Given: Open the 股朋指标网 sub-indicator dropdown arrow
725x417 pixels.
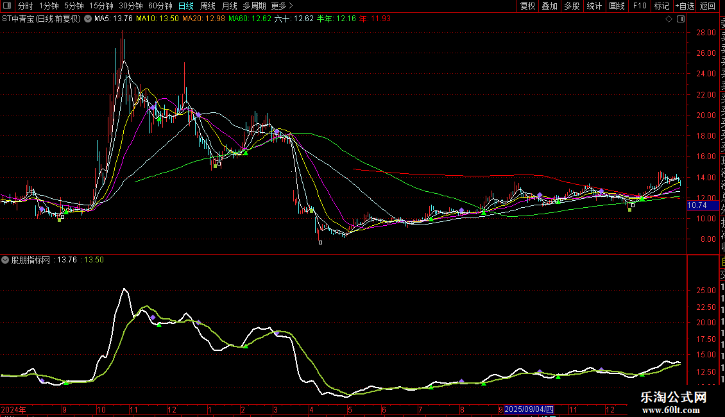Looking at the screenshot, I should tap(5, 260).
